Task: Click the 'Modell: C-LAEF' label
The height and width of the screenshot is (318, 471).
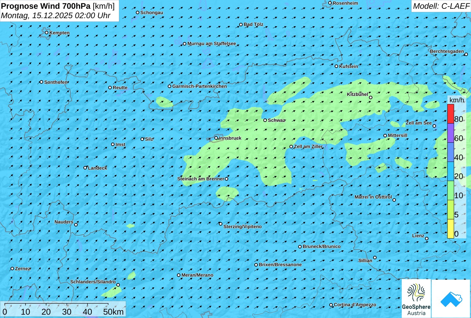Action: coord(441,6)
